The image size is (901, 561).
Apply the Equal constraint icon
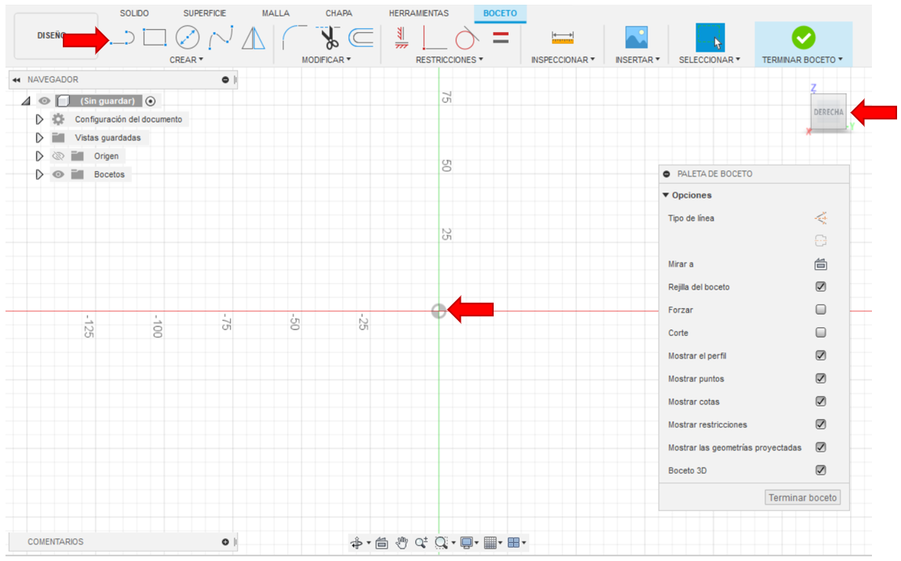(x=501, y=38)
